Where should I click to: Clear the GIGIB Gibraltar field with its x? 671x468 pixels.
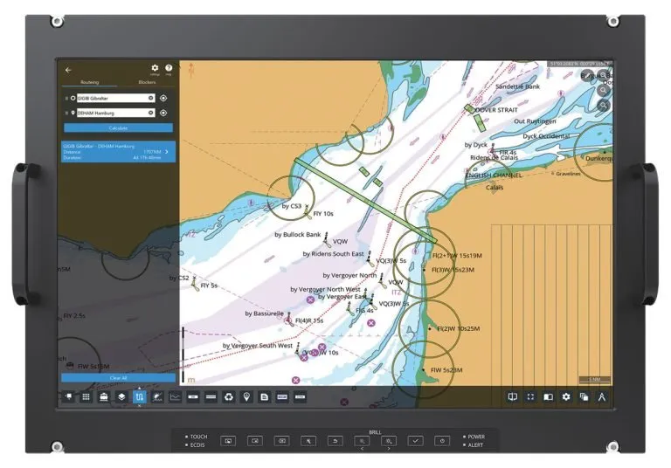(150, 98)
